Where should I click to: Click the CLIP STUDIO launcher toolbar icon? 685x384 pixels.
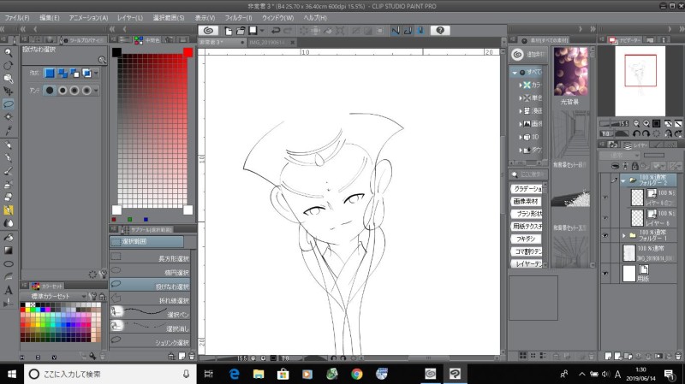tap(208, 31)
